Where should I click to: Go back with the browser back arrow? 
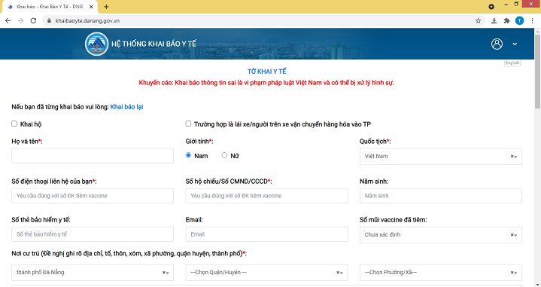pos(8,21)
